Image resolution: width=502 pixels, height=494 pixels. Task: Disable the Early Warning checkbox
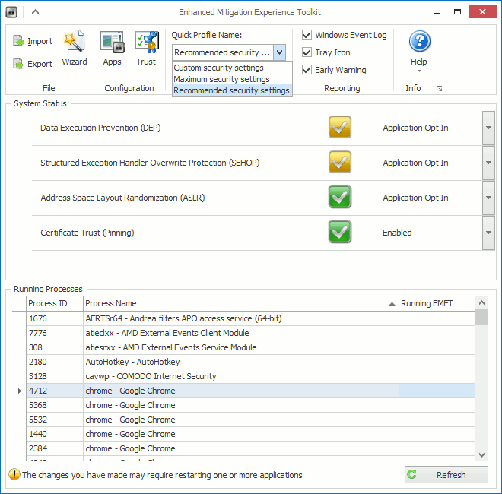tap(307, 70)
